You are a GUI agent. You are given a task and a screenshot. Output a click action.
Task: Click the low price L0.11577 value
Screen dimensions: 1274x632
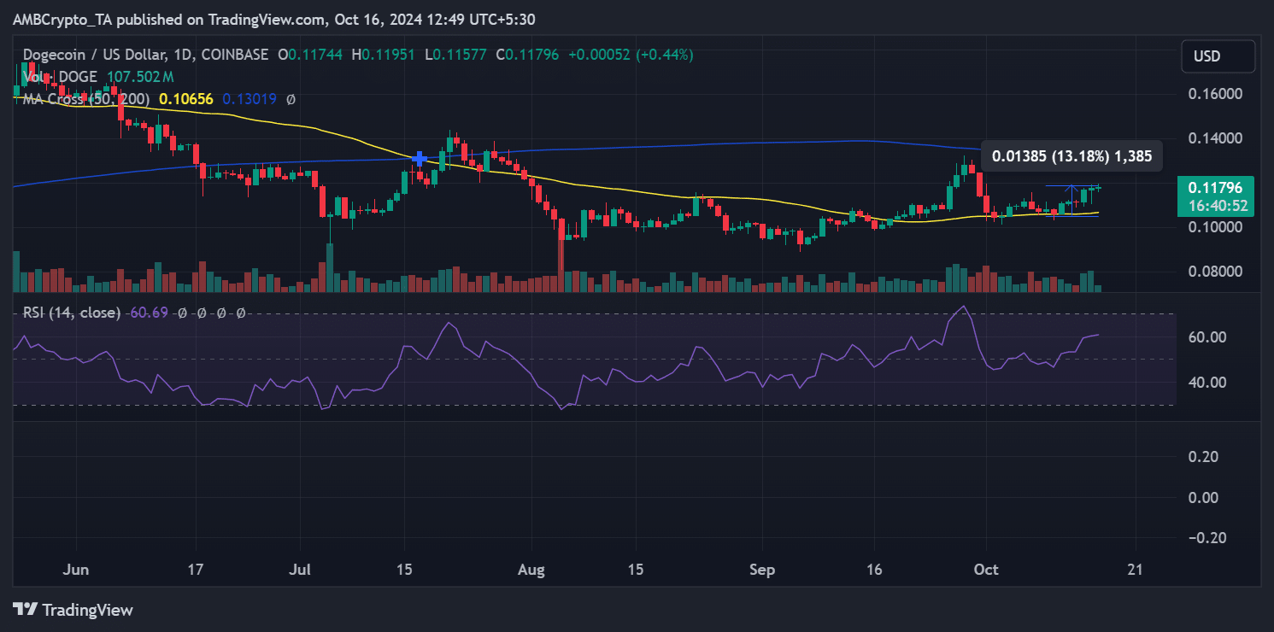coord(455,55)
